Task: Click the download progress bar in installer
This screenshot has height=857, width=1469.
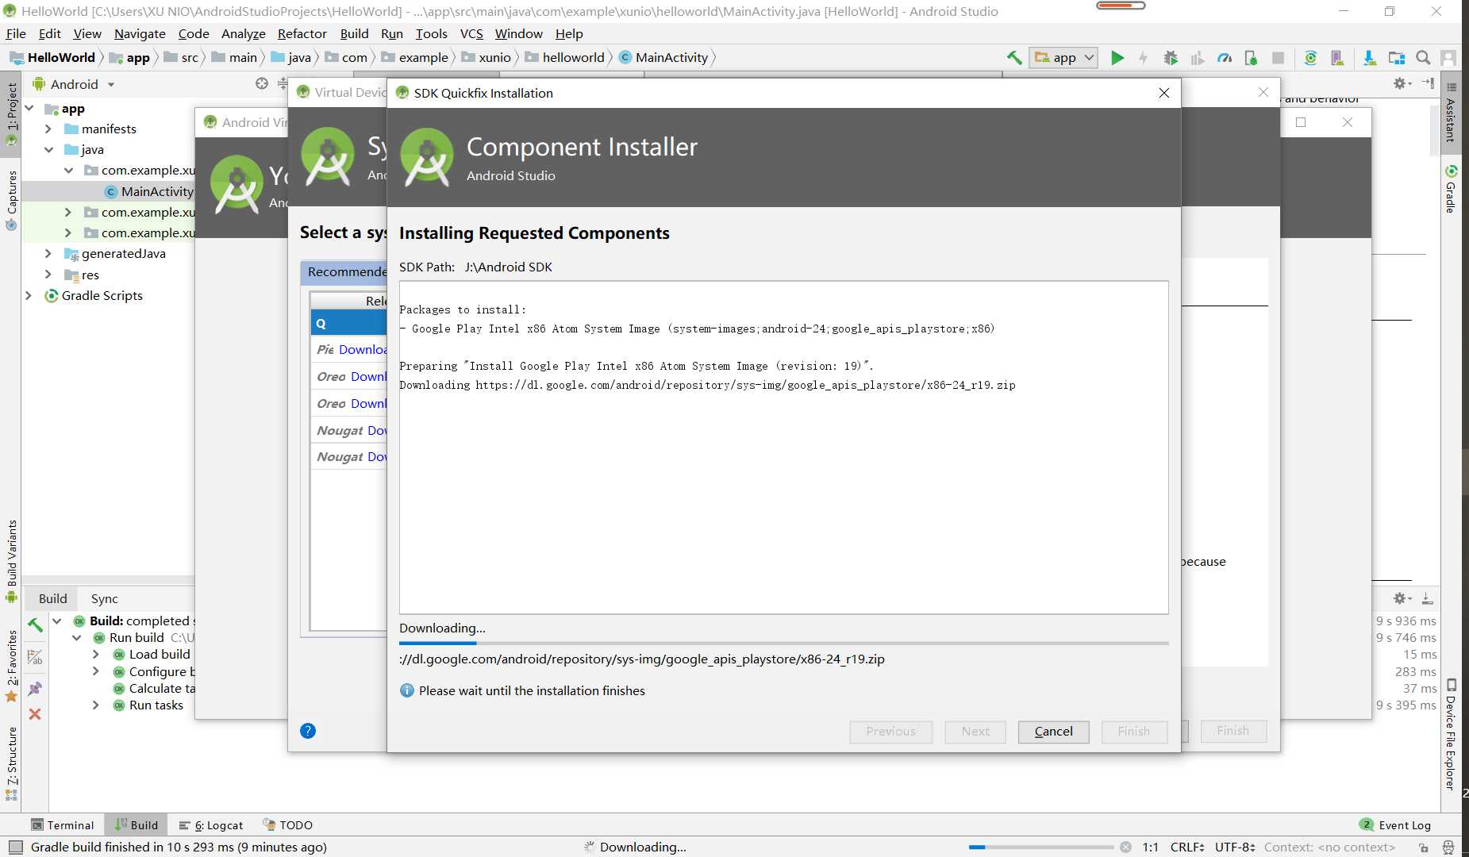Action: (x=783, y=643)
